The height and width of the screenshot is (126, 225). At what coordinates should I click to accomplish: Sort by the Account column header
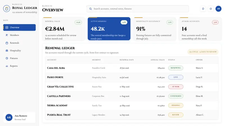pyautogui.click(x=52, y=60)
